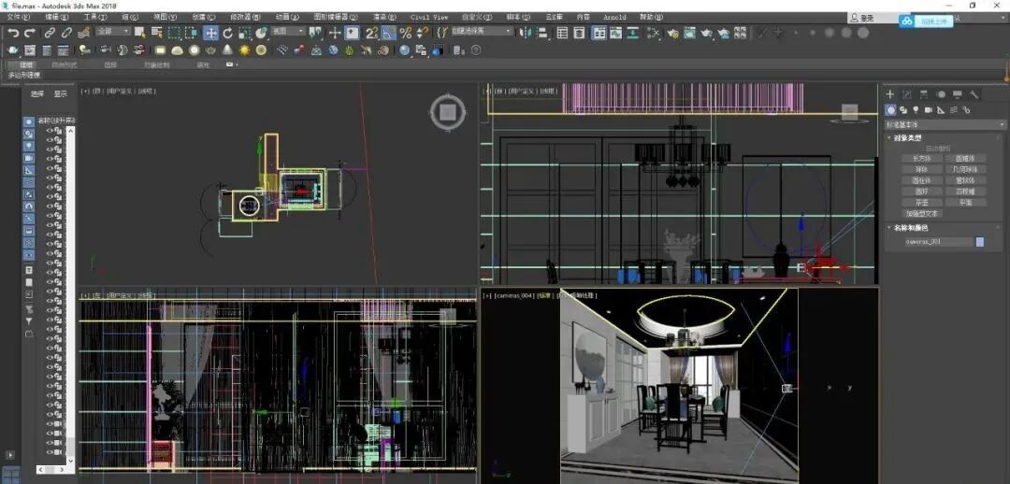Toggle the 3D Snaps button
1010x484 pixels.
coord(371,33)
